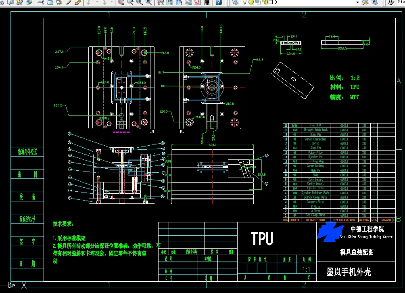Screen dimensions: 405x293
Task: Click the DESCRIPTION column header
Action: point(315,220)
